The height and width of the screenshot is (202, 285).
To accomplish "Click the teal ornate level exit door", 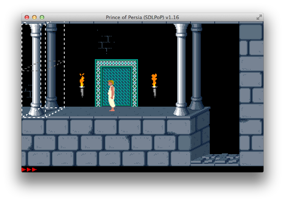I will coord(116,83).
